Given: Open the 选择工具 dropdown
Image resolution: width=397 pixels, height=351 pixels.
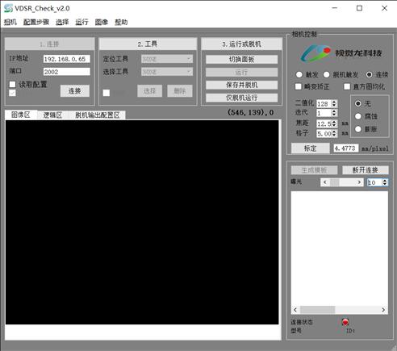Looking at the screenshot, I should pyautogui.click(x=167, y=72).
